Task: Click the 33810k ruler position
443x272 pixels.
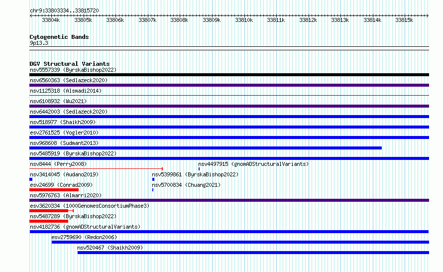Action: pyautogui.click(x=244, y=20)
